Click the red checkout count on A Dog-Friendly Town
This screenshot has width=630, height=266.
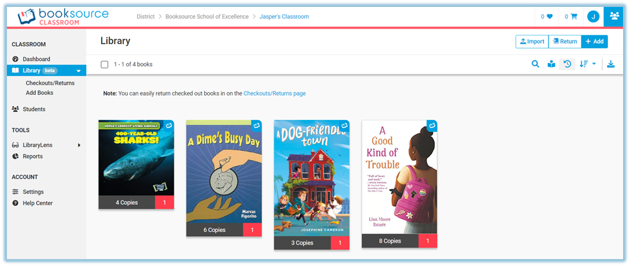pyautogui.click(x=340, y=243)
